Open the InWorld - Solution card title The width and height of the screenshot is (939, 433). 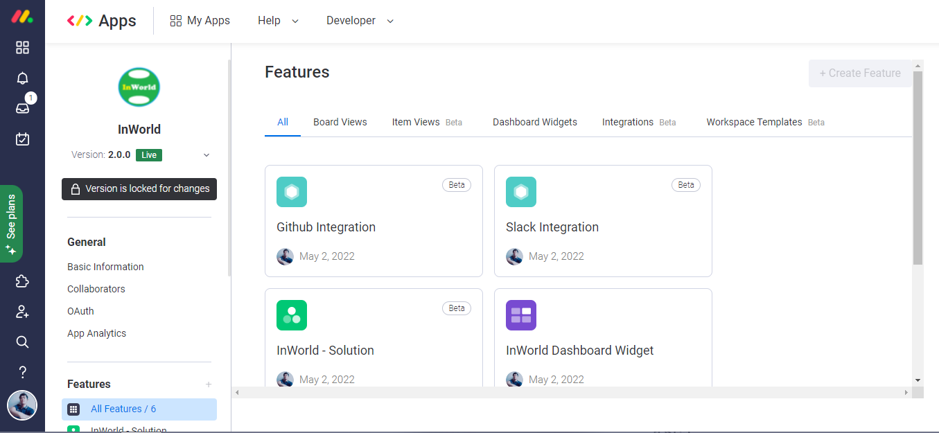click(325, 351)
